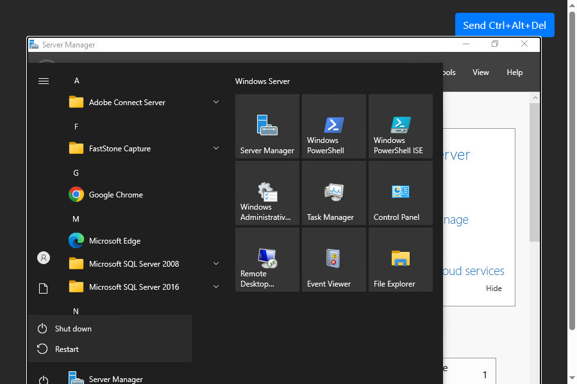
Task: Launch the Event Viewer tile
Action: point(333,260)
